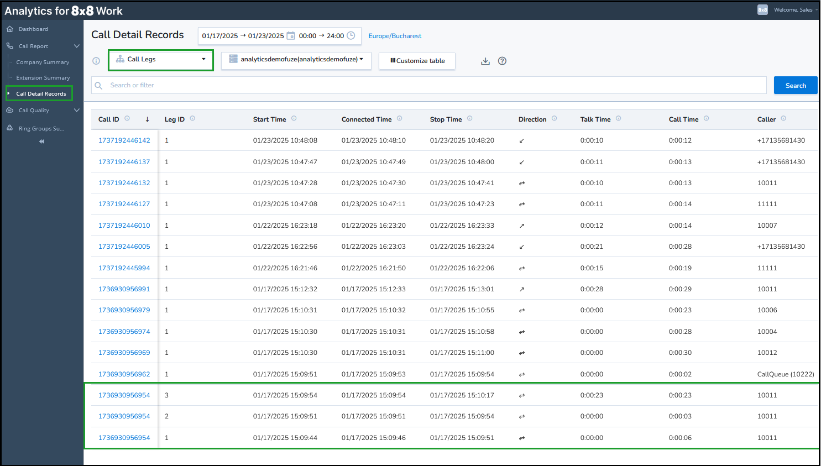Click the clock icon in time range
This screenshot has width=821, height=466.
click(351, 35)
